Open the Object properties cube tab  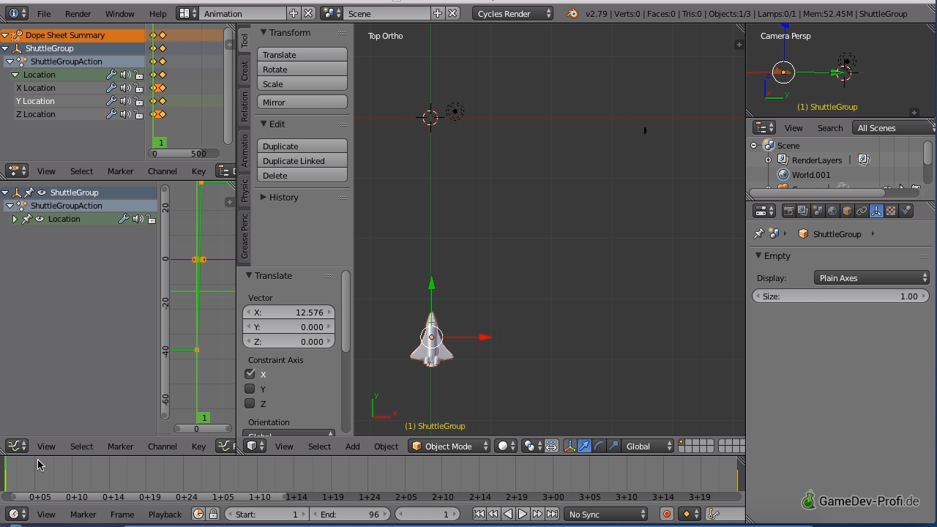847,211
